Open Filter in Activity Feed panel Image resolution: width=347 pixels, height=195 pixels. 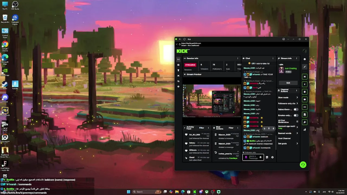(202, 128)
